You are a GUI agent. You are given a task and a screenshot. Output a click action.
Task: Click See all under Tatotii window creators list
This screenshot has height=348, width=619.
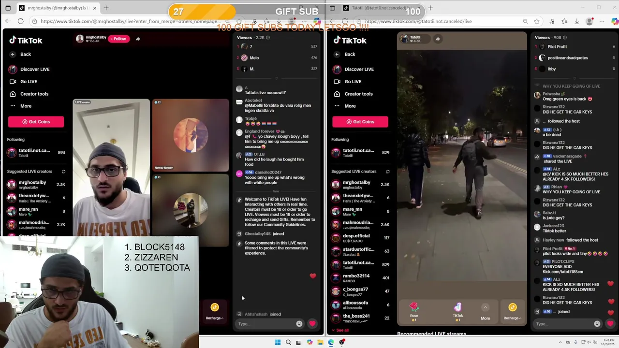[342, 330]
